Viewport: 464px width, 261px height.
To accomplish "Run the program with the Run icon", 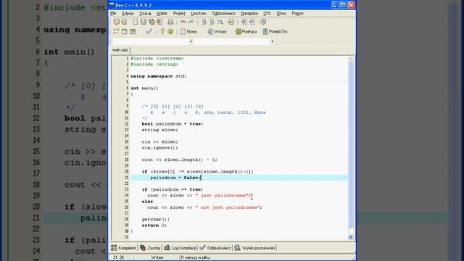I will 124,31.
